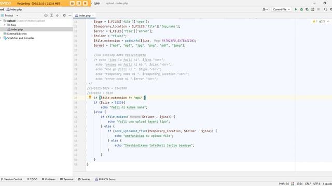Open the Current File run configuration dropdown
The height and width of the screenshot is (186, 332).
click(x=281, y=9)
